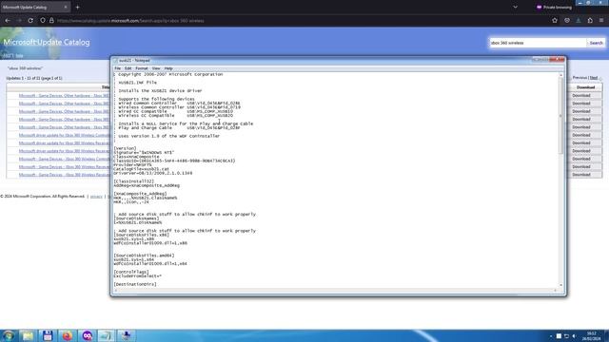
Task: Open tracking protection shield icon
Action: (43, 21)
